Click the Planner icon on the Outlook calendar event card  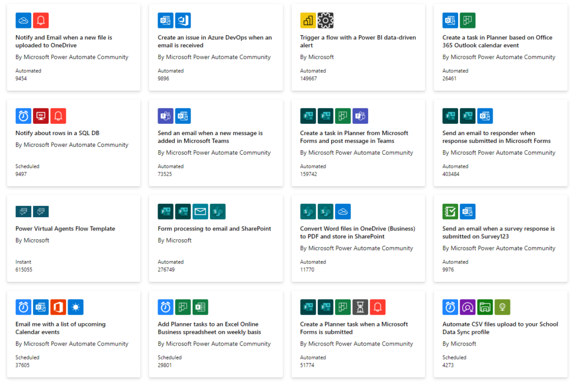tap(468, 20)
